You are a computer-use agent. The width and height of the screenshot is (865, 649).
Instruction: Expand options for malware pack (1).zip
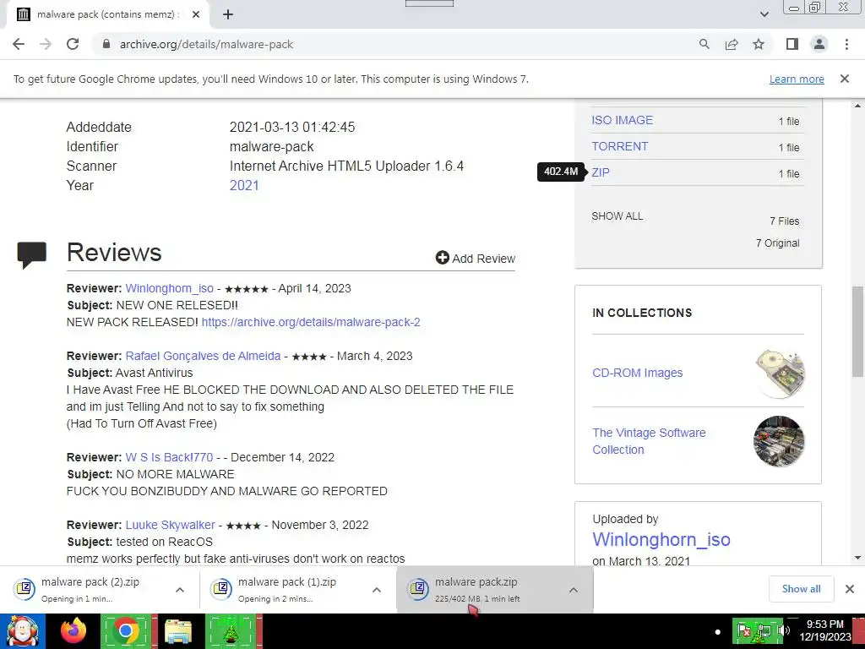(377, 590)
